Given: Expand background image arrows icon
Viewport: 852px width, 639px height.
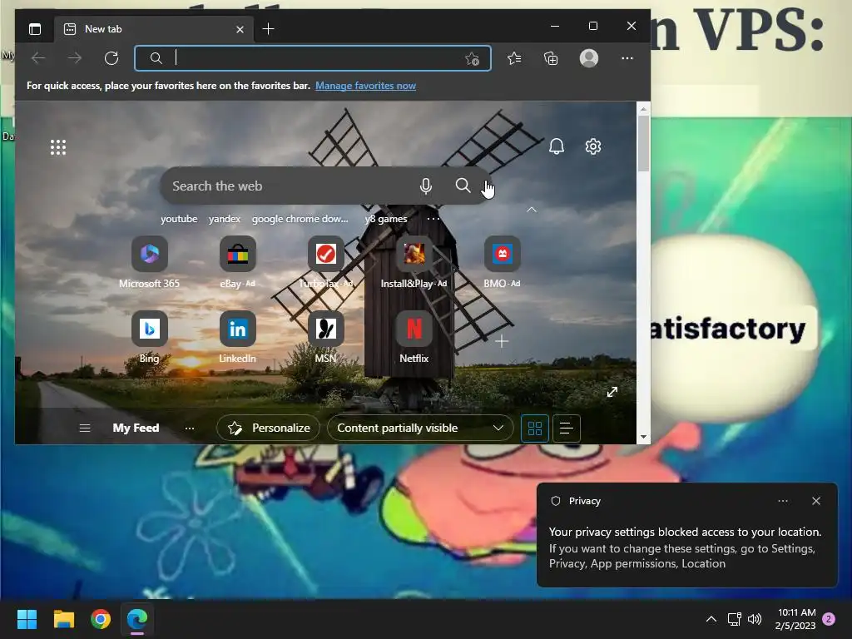Looking at the screenshot, I should 612,392.
